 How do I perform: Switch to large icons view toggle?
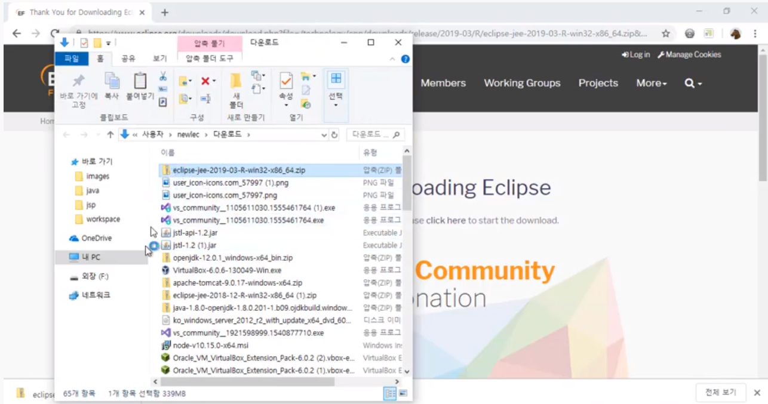pos(403,394)
